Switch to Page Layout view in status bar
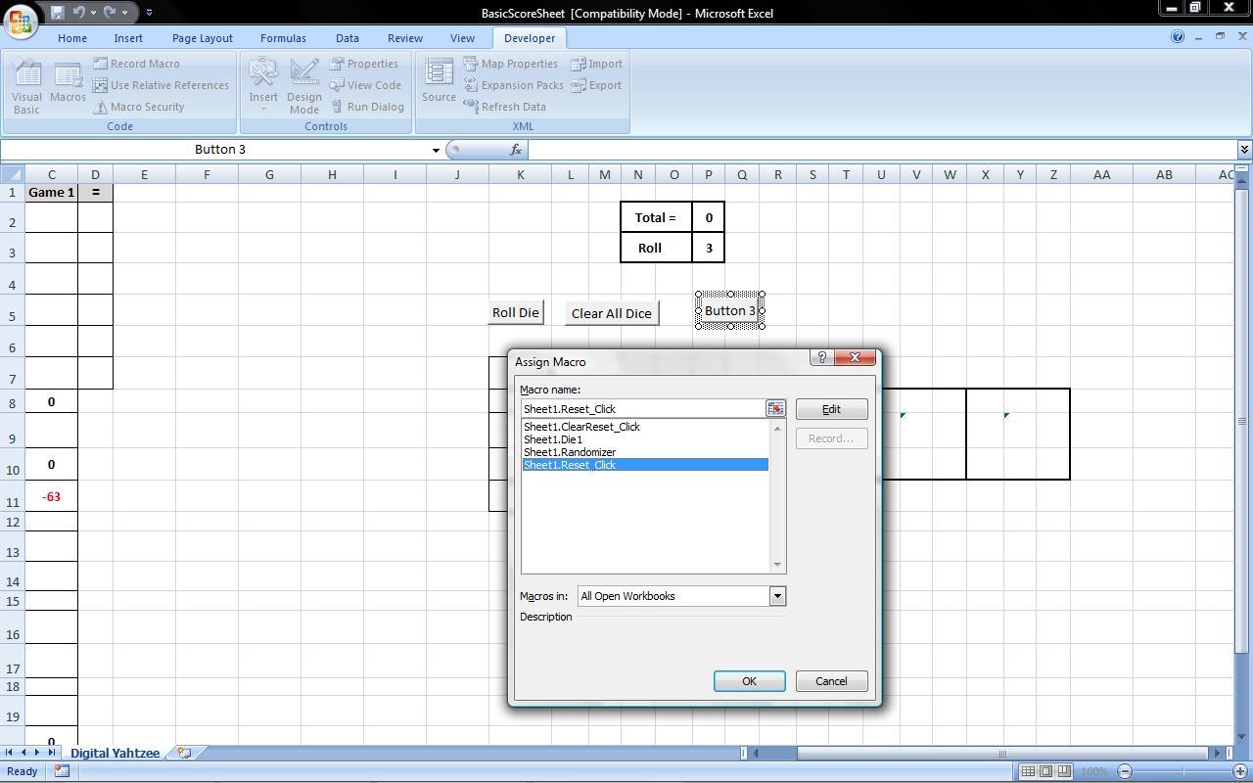 tap(1045, 771)
